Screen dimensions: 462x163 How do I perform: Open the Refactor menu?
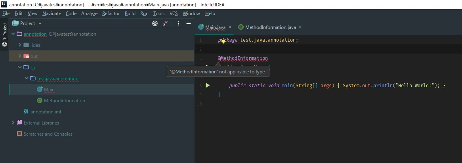coord(111,13)
